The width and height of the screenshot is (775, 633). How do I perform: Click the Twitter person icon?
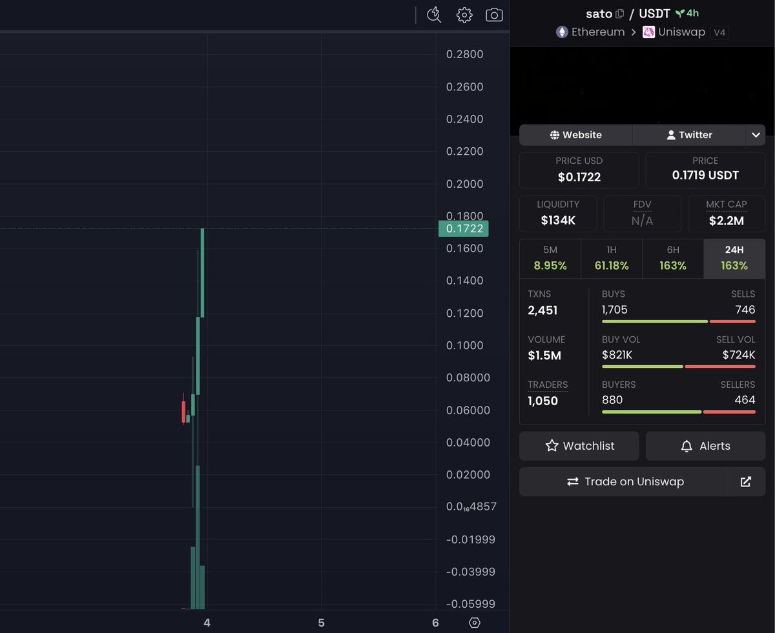(671, 135)
